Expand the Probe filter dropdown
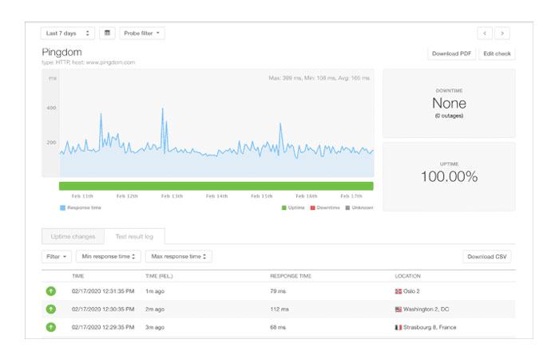Screen dimensions: 559x359 point(142,33)
